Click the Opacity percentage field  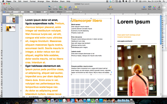pyautogui.click(x=43, y=12)
